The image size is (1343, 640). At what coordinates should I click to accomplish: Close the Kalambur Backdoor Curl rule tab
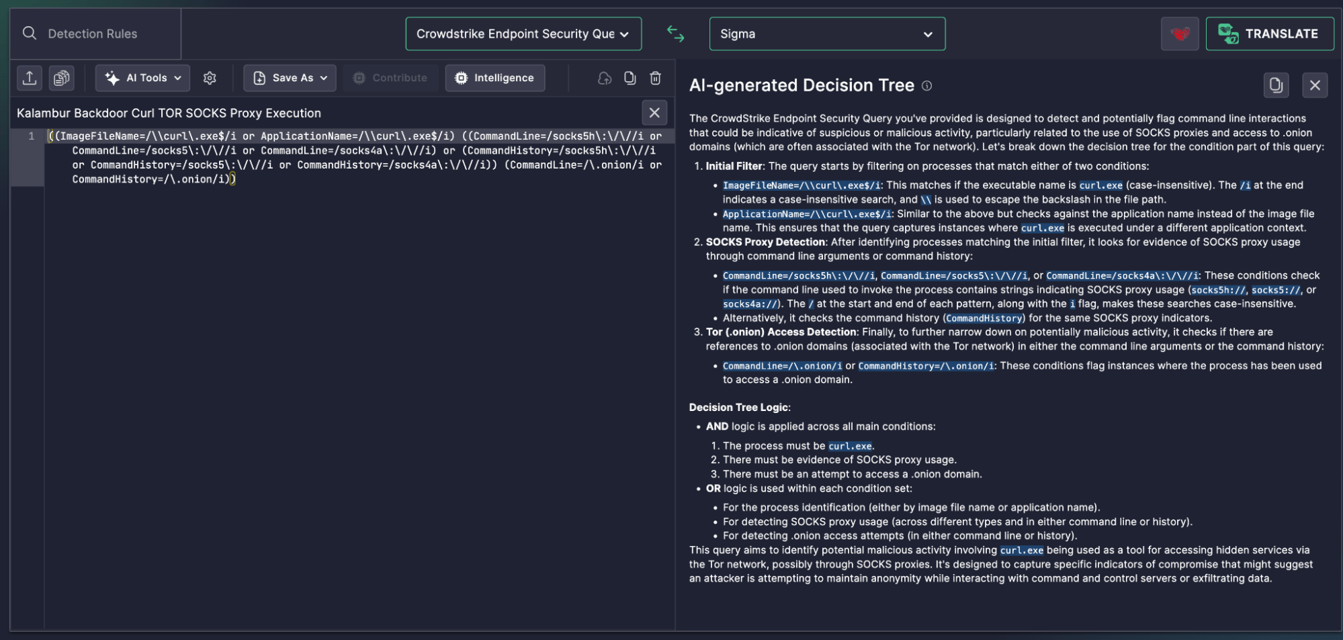pos(654,113)
